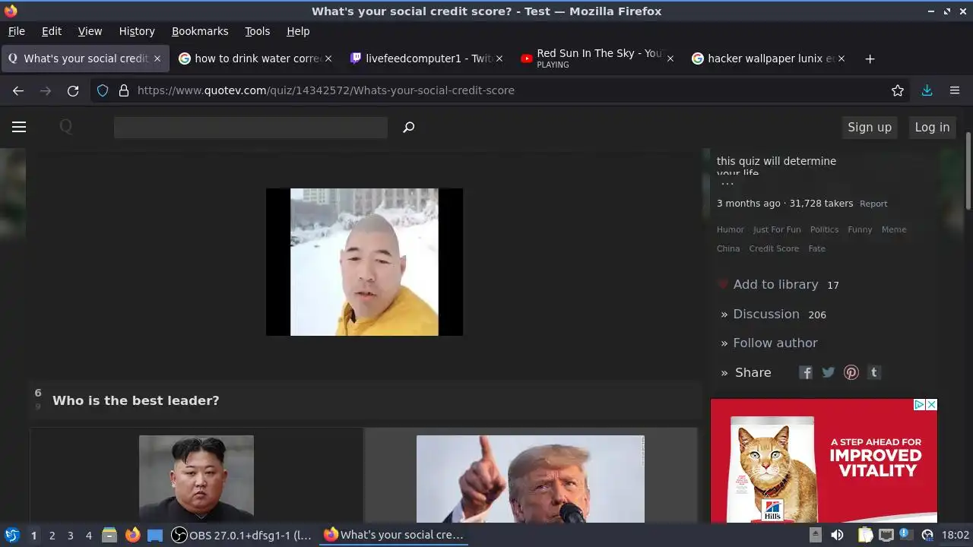Open the network tray icon
The width and height of the screenshot is (973, 547).
click(886, 535)
